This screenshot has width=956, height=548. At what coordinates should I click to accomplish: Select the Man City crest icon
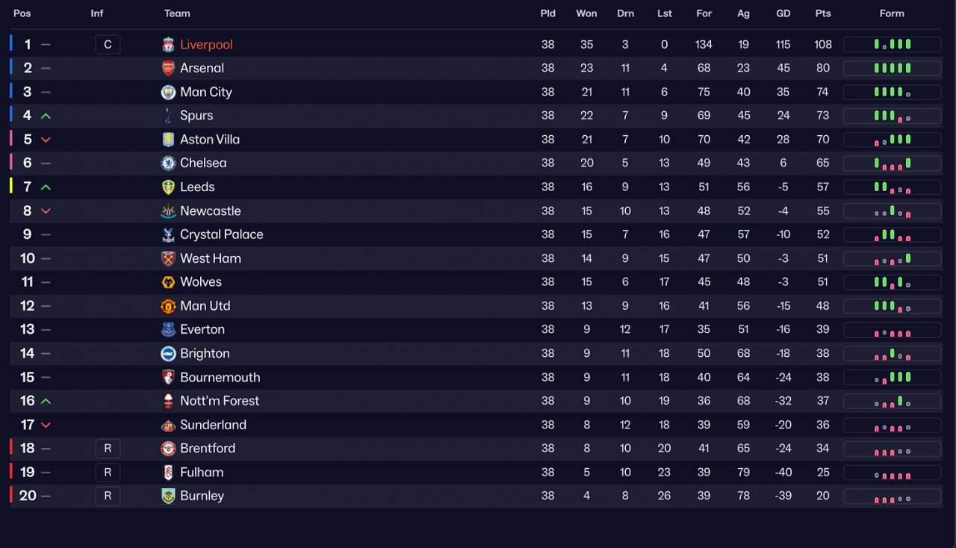(168, 92)
